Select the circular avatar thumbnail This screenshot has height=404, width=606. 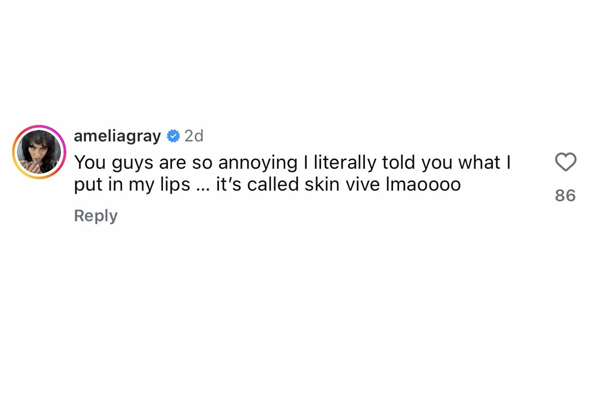[39, 151]
